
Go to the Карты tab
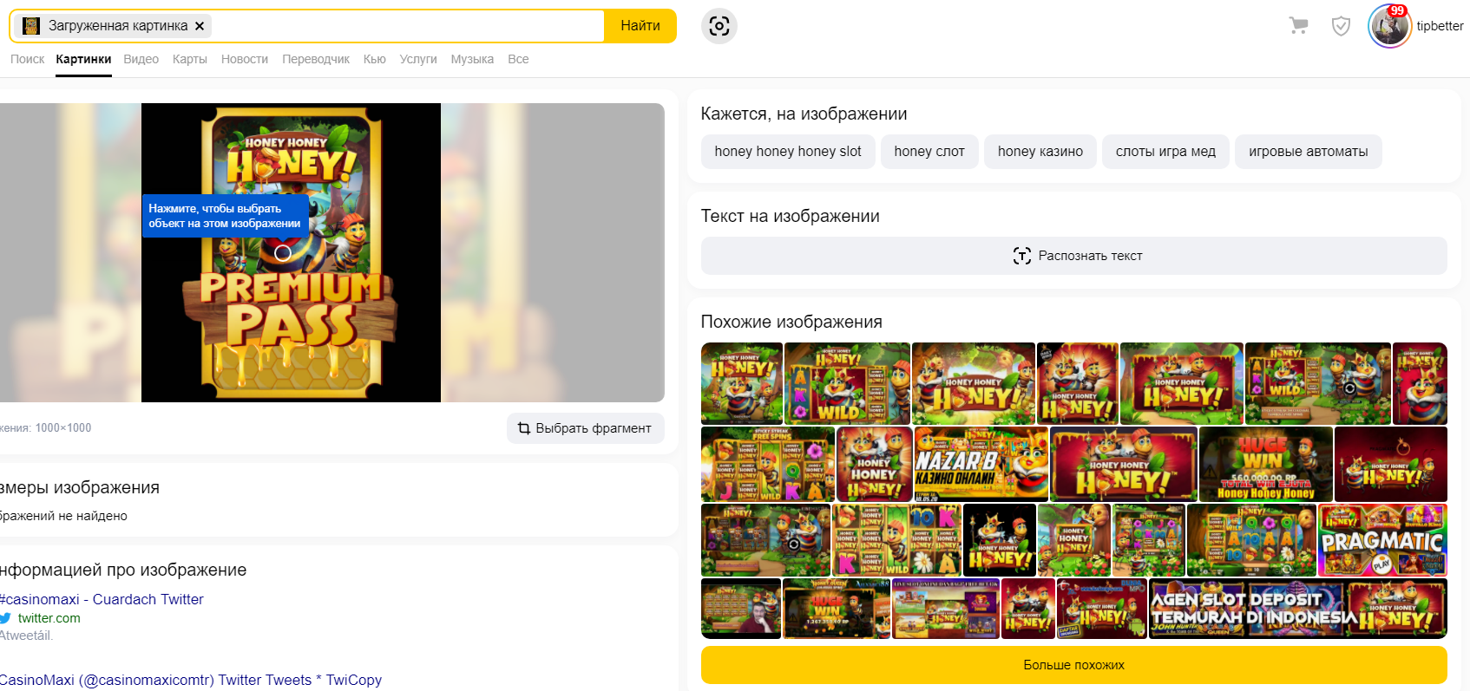pos(189,59)
